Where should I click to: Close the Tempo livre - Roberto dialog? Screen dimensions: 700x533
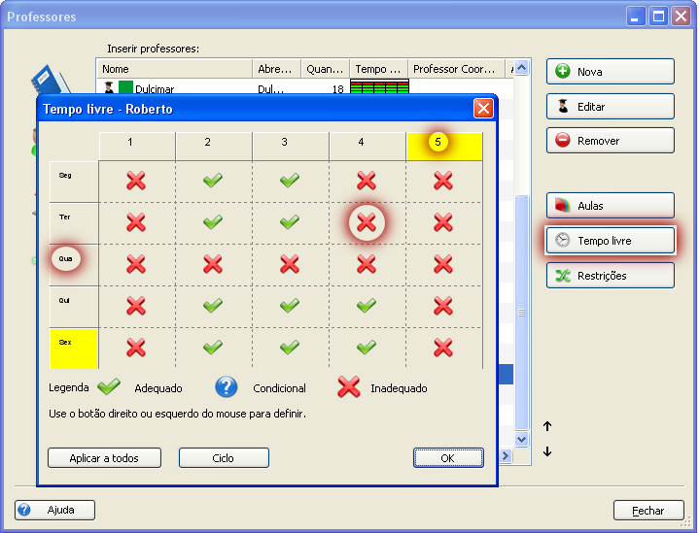483,109
